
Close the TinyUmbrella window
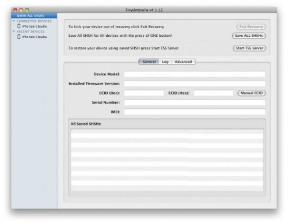coord(16,10)
